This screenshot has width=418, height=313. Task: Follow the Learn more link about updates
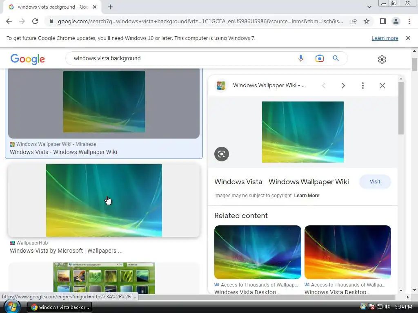point(385,38)
